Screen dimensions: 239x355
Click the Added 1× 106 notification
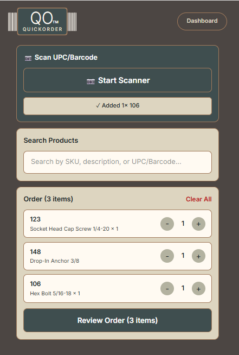(x=118, y=106)
